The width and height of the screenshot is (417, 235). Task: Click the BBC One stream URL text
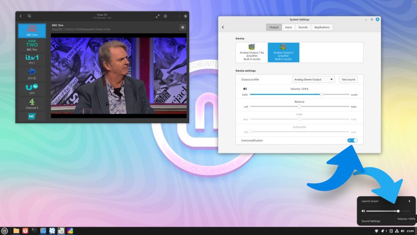tap(81, 29)
